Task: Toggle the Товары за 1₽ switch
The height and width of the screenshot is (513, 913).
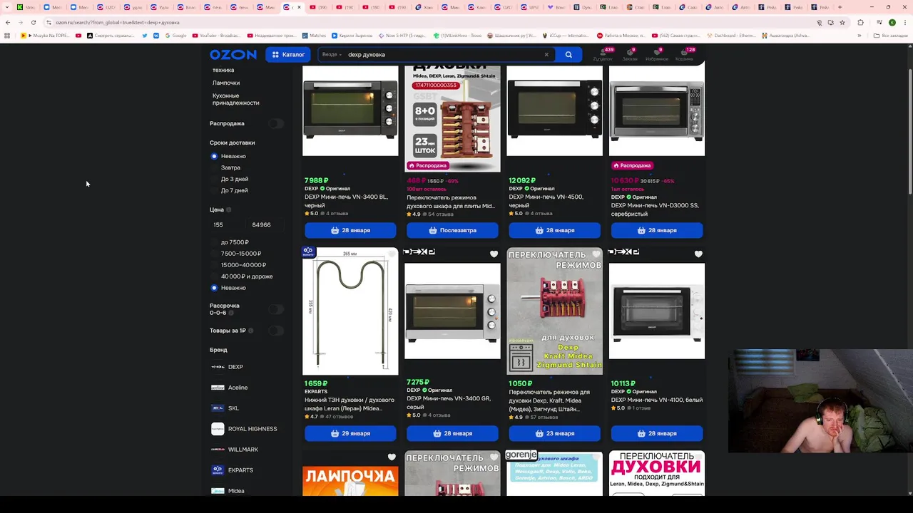Action: (276, 331)
